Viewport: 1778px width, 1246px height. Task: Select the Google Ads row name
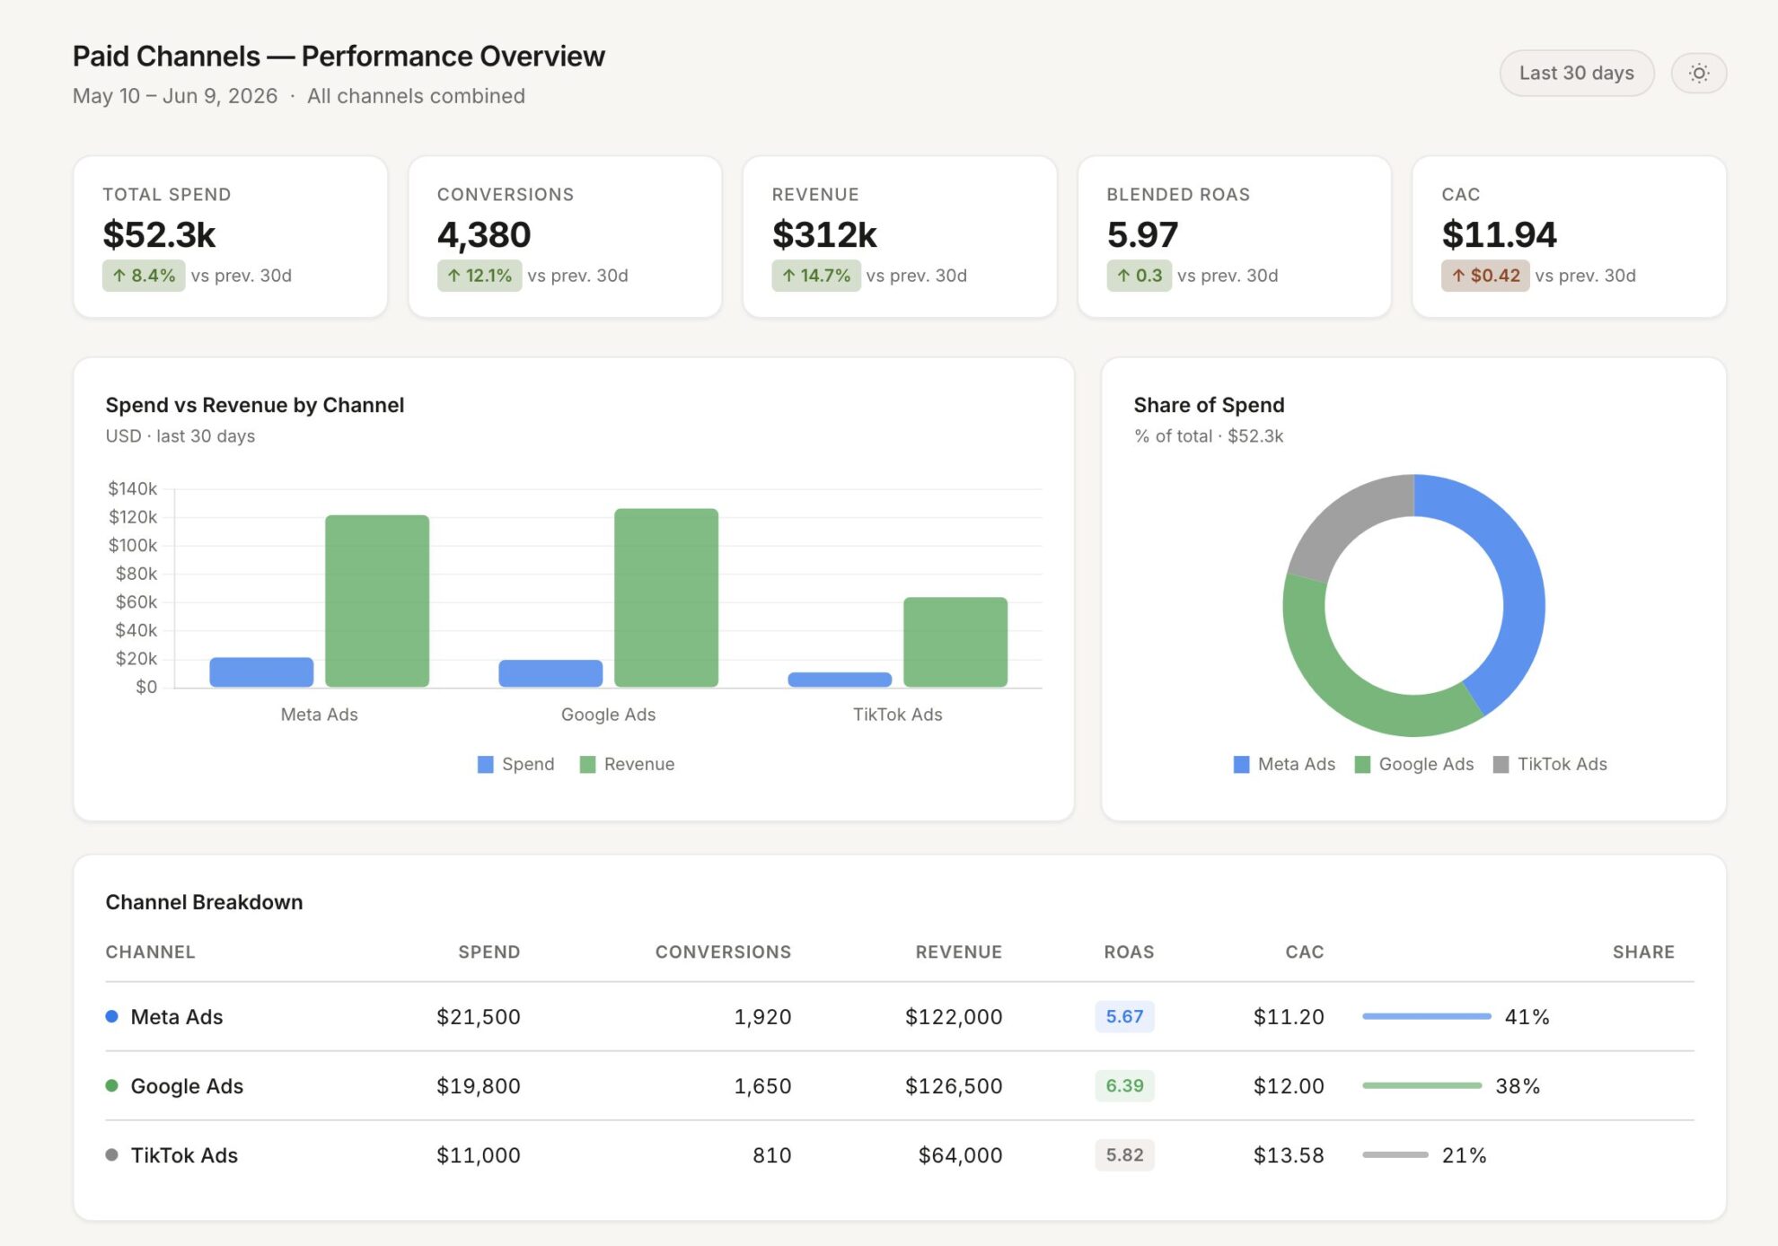point(187,1085)
